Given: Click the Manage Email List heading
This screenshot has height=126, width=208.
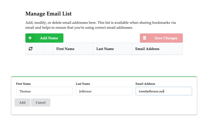Looking at the screenshot, I should tap(48, 14).
